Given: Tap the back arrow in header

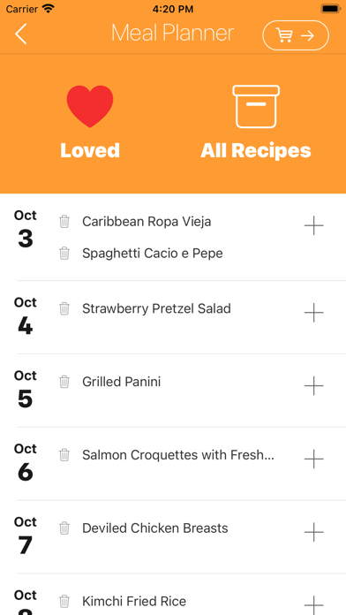Looking at the screenshot, I should [x=21, y=34].
